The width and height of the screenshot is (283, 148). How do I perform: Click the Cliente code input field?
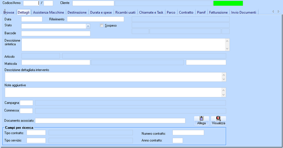93,3
